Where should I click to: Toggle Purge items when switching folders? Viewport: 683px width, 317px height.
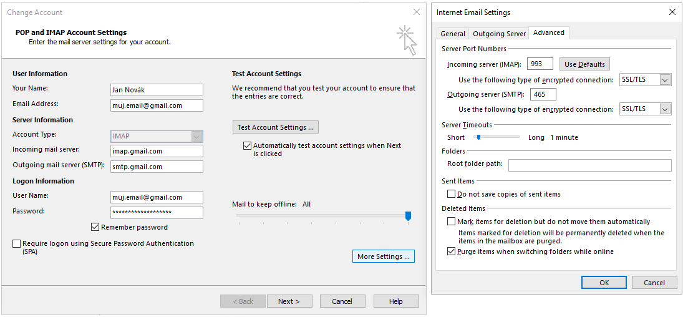click(x=451, y=251)
